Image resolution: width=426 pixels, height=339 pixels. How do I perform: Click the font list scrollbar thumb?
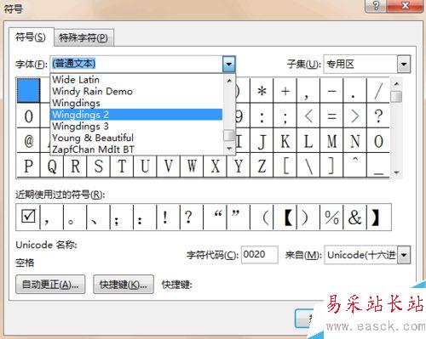[229, 135]
